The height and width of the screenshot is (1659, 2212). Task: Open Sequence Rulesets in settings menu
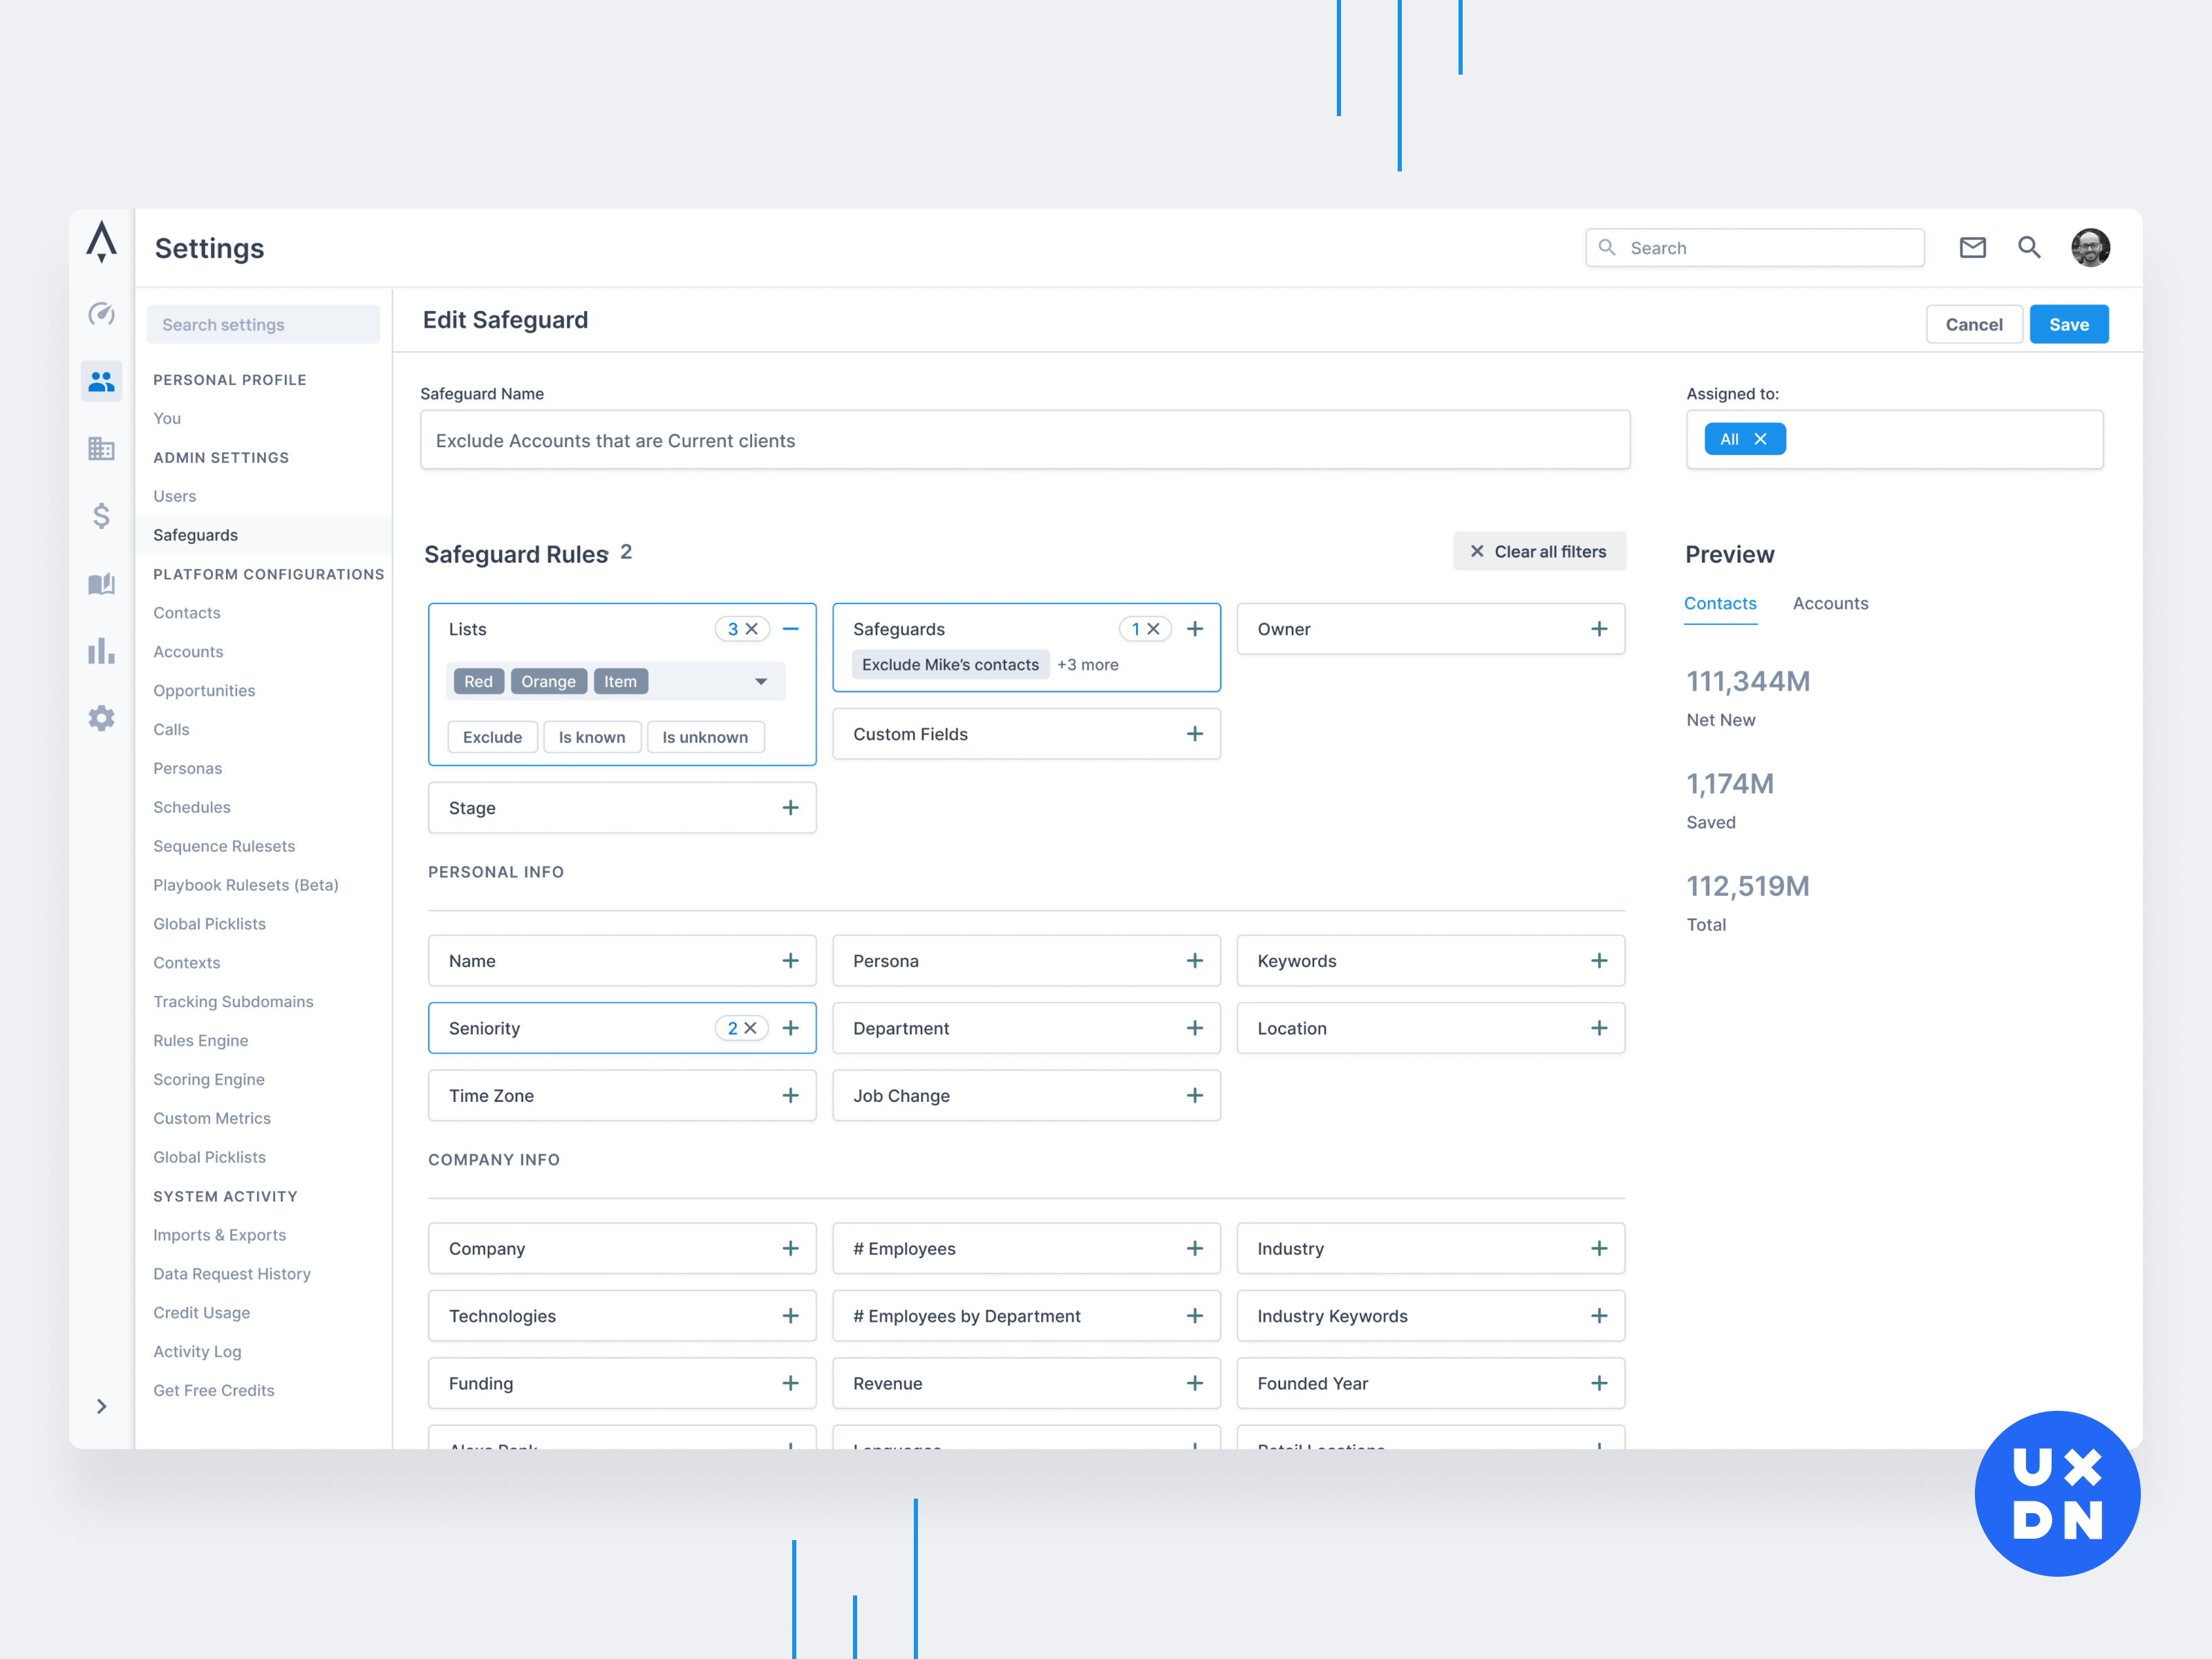tap(224, 846)
